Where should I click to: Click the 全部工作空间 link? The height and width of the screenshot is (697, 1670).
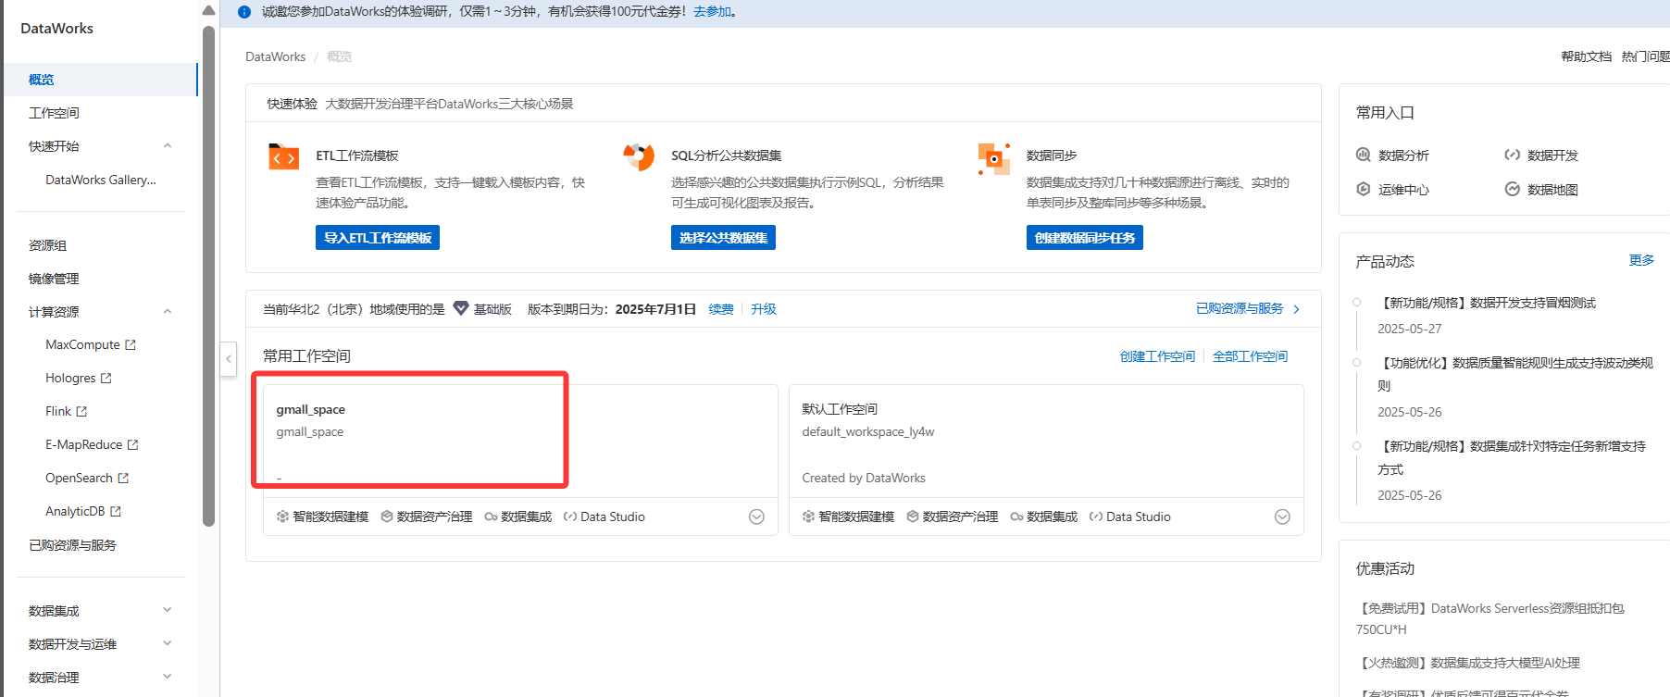coord(1250,356)
